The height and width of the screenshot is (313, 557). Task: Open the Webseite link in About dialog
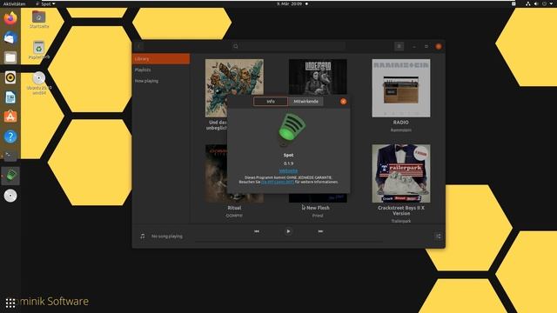pyautogui.click(x=288, y=171)
